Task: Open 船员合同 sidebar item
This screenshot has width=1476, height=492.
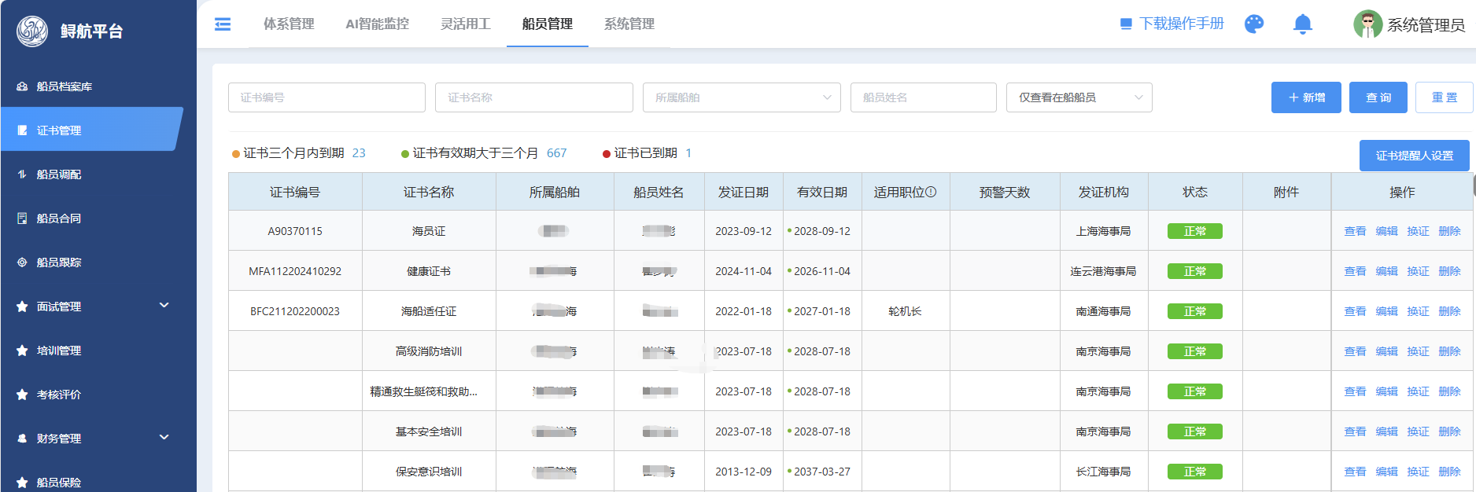Action: (x=59, y=218)
